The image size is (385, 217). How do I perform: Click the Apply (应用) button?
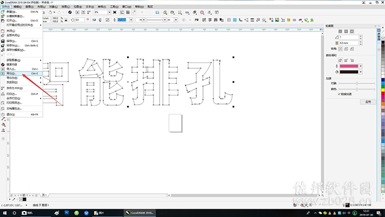click(x=368, y=102)
